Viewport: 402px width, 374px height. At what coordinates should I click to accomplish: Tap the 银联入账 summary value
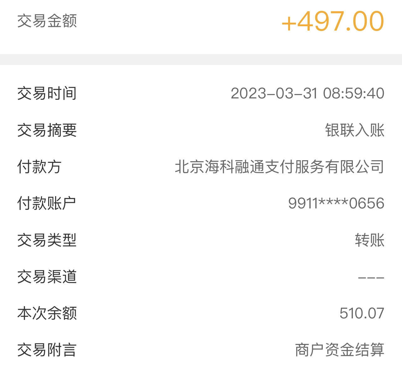point(355,130)
